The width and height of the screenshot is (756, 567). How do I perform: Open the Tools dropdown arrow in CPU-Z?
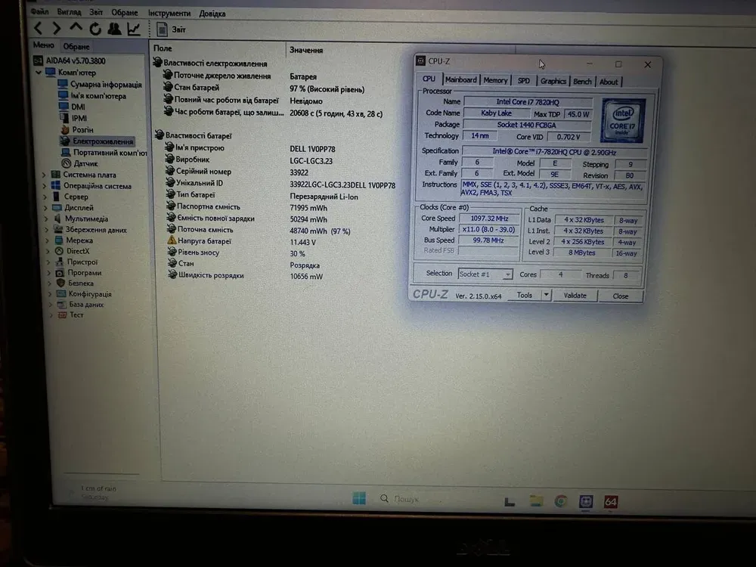[546, 296]
